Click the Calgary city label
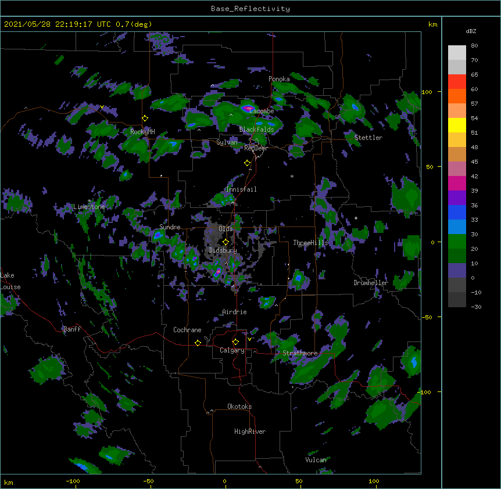The width and height of the screenshot is (501, 489). pyautogui.click(x=232, y=350)
